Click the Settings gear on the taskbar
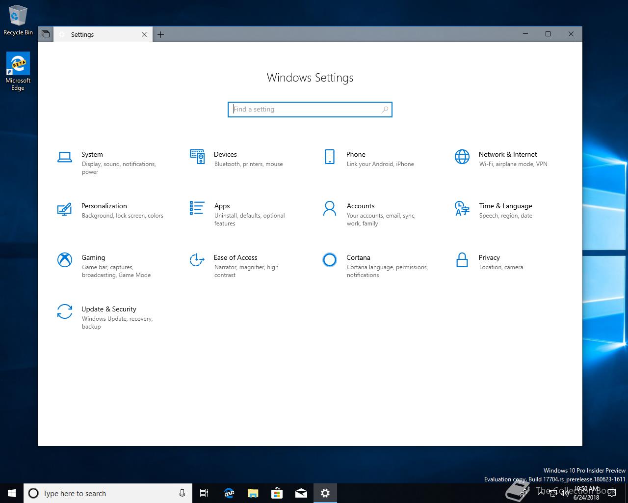 click(325, 493)
